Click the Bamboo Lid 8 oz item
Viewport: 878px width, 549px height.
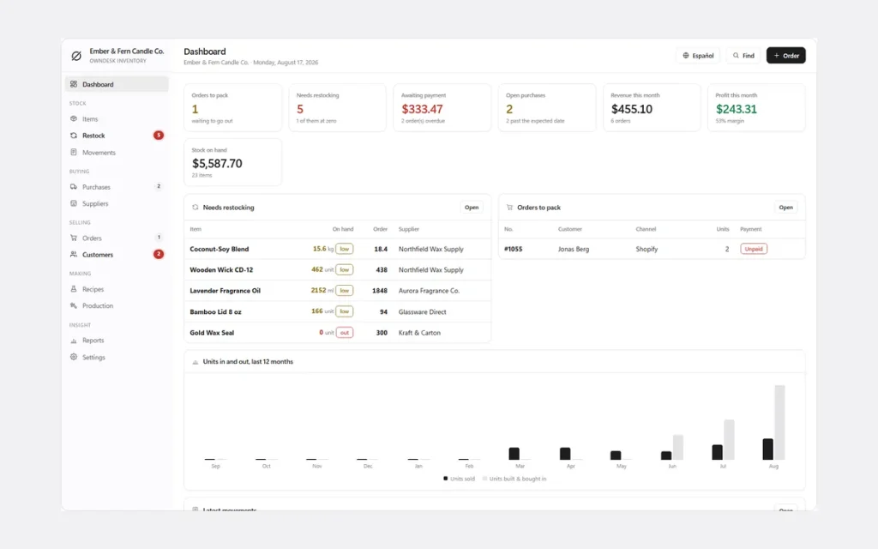(x=215, y=311)
